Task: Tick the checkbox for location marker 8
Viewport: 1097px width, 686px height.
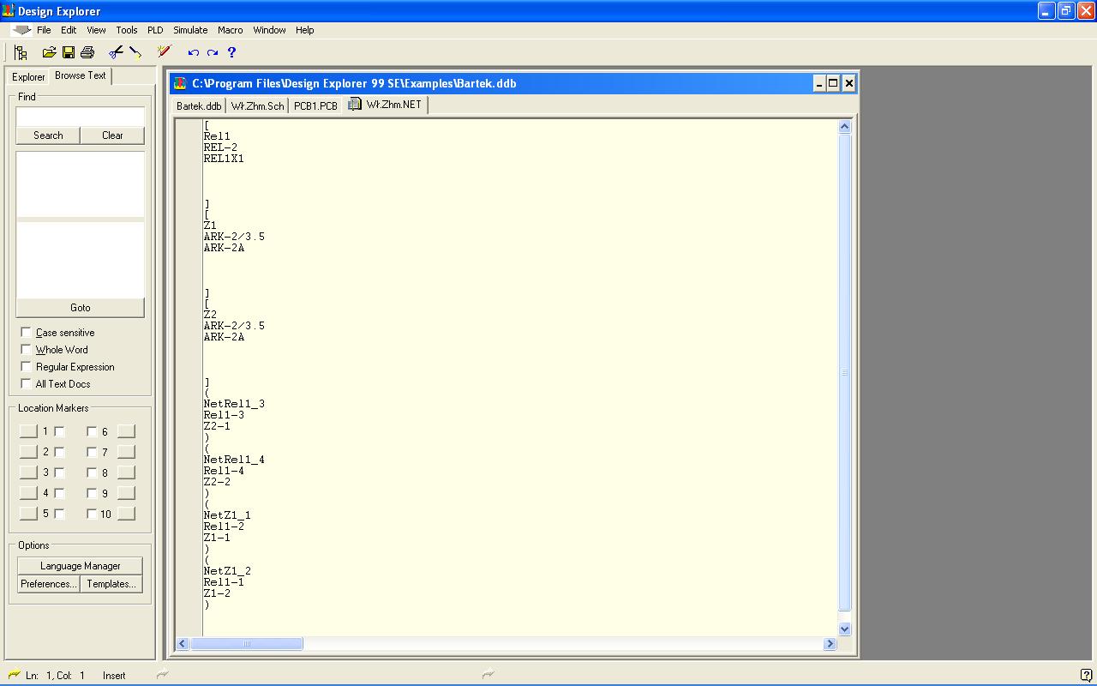Action: [92, 472]
